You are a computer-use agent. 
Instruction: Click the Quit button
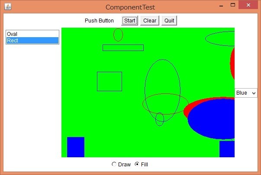(x=169, y=21)
